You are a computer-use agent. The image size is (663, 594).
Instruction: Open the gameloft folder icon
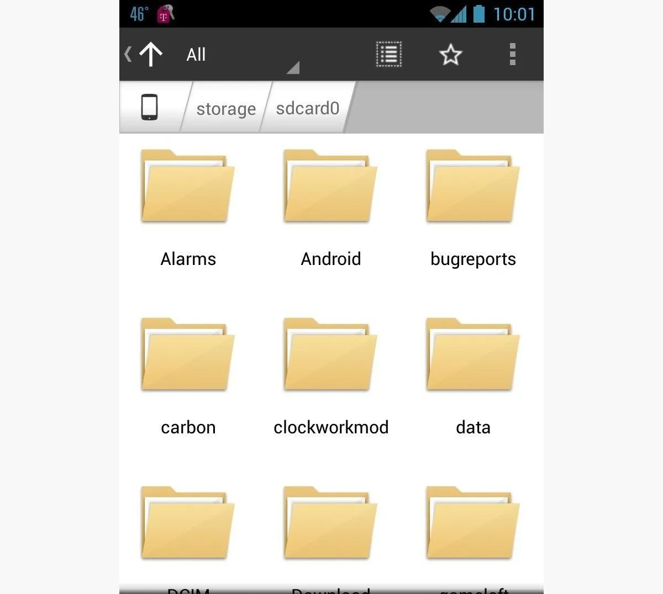[x=473, y=523]
